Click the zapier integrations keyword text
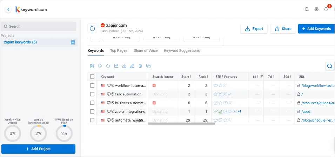Image resolution: width=335 pixels, height=157 pixels. tap(130, 111)
